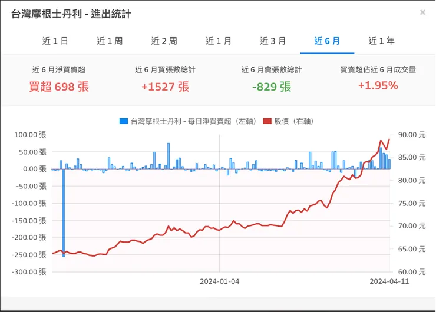Screen dimensions: 436x312
Task: Click the 2024-01-04 date axis label
Action: point(219,281)
